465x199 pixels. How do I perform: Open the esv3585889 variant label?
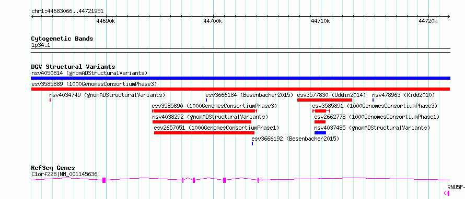point(94,84)
